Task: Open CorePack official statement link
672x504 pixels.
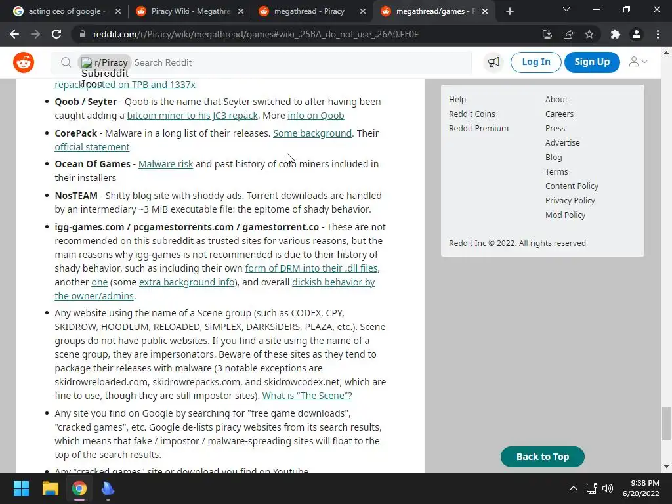Action: tap(92, 147)
